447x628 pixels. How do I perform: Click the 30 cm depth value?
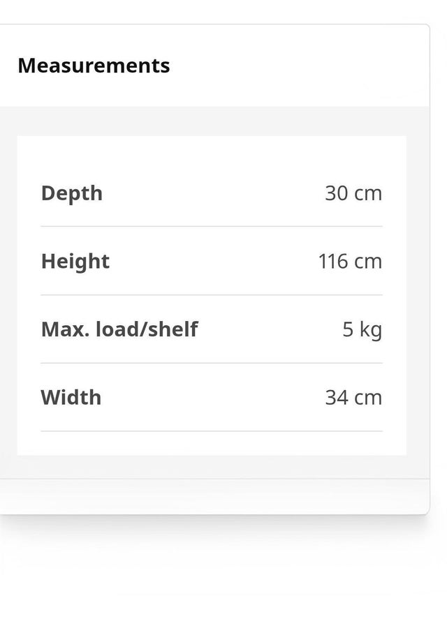point(353,193)
